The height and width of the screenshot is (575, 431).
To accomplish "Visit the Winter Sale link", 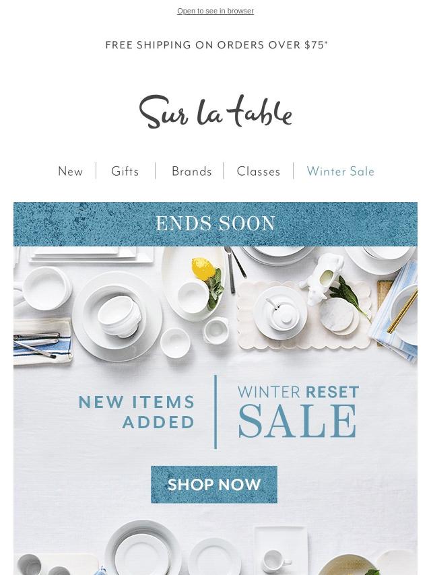I will click(x=340, y=171).
